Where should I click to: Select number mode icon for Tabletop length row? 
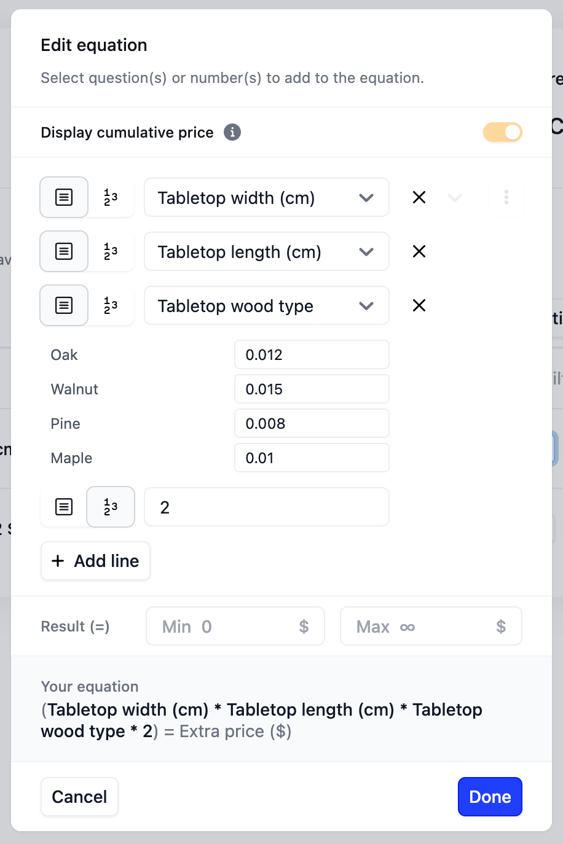[x=111, y=251]
